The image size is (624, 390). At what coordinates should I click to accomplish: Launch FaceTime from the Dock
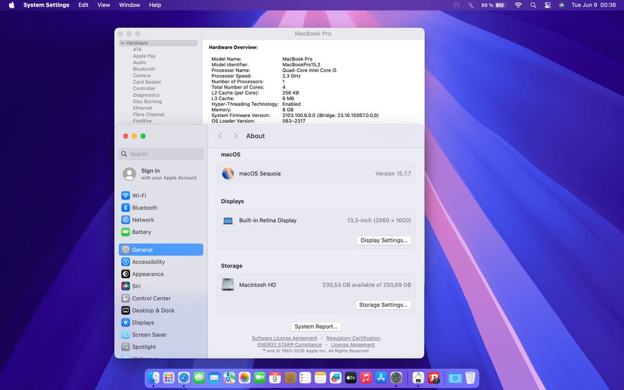coord(259,378)
